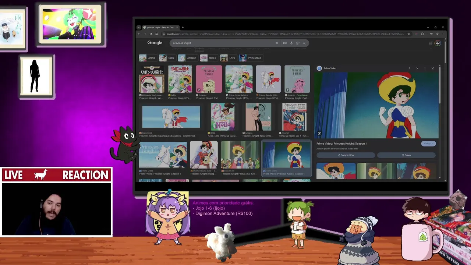Open Crunchyroll português brasileiro image result
Screen dimensions: 471x265
171,117
